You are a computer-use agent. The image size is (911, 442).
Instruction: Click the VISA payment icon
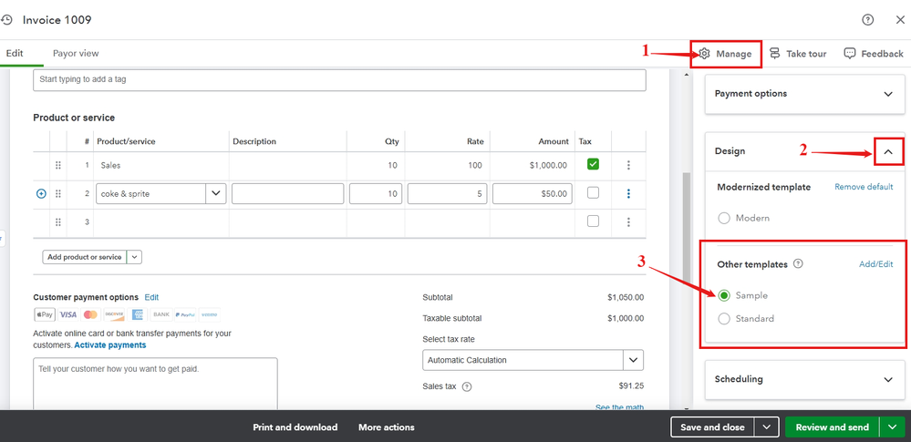68,314
